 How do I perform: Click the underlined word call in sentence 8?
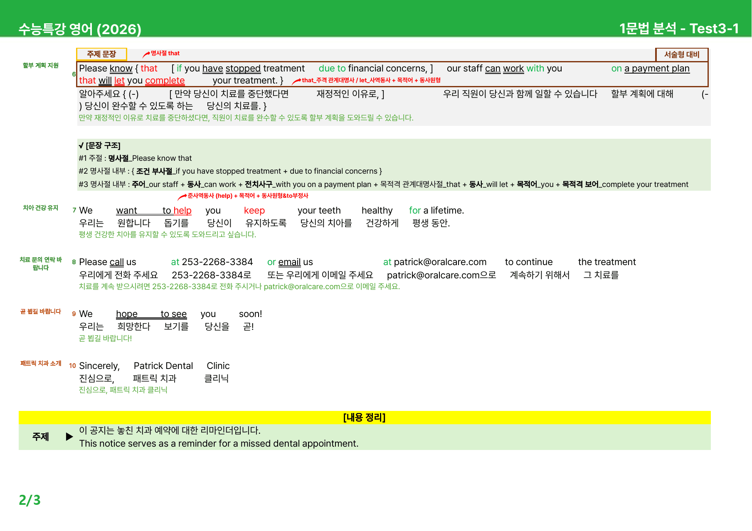pyautogui.click(x=117, y=262)
